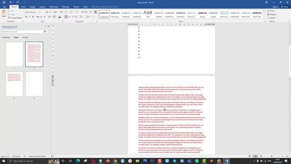Apply the Heading 1 style

click(x=126, y=14)
